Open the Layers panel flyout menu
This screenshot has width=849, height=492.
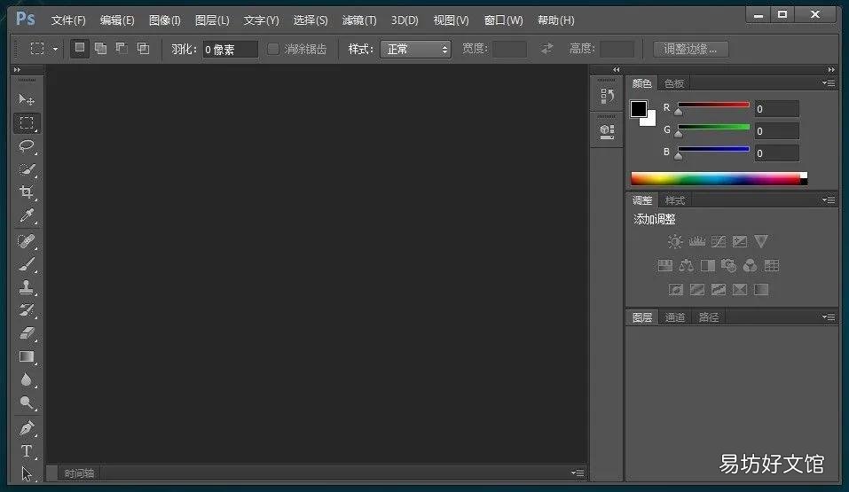tap(829, 317)
